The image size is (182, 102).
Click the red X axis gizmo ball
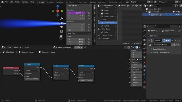pos(57,11)
